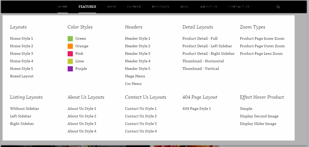Click the Color Styles heading
309x147 pixels.
80,27
